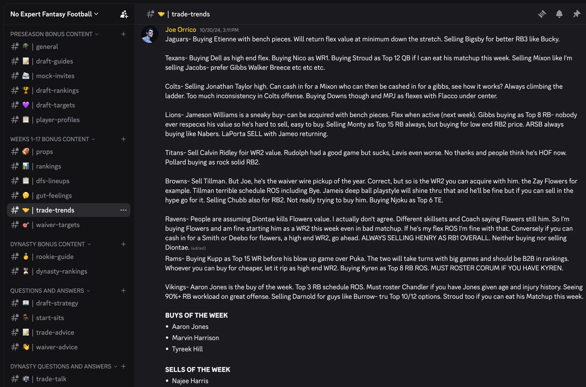This screenshot has width=586, height=387.
Task: Open No Expert Fantasy Football server menu
Action: tap(54, 14)
